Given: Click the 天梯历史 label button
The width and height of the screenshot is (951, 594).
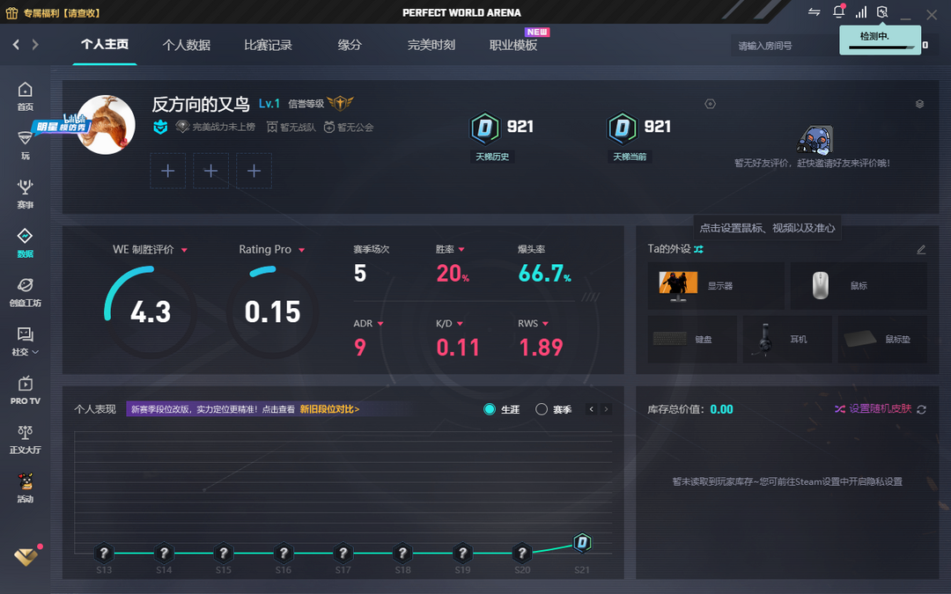Looking at the screenshot, I should (x=492, y=157).
